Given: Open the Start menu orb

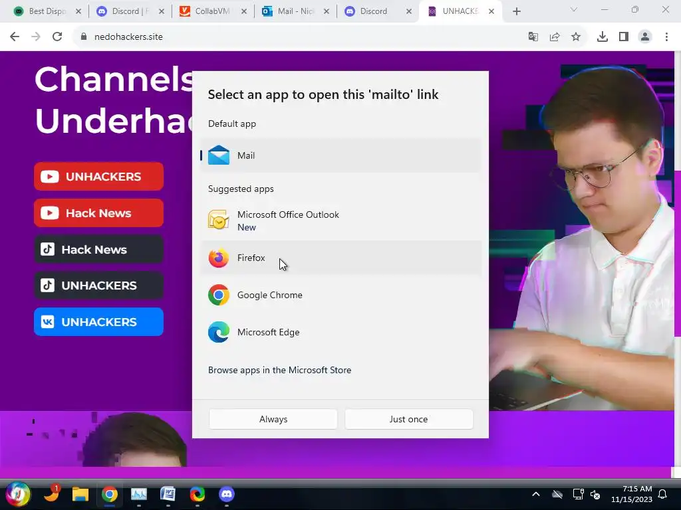Looking at the screenshot, I should 18,494.
